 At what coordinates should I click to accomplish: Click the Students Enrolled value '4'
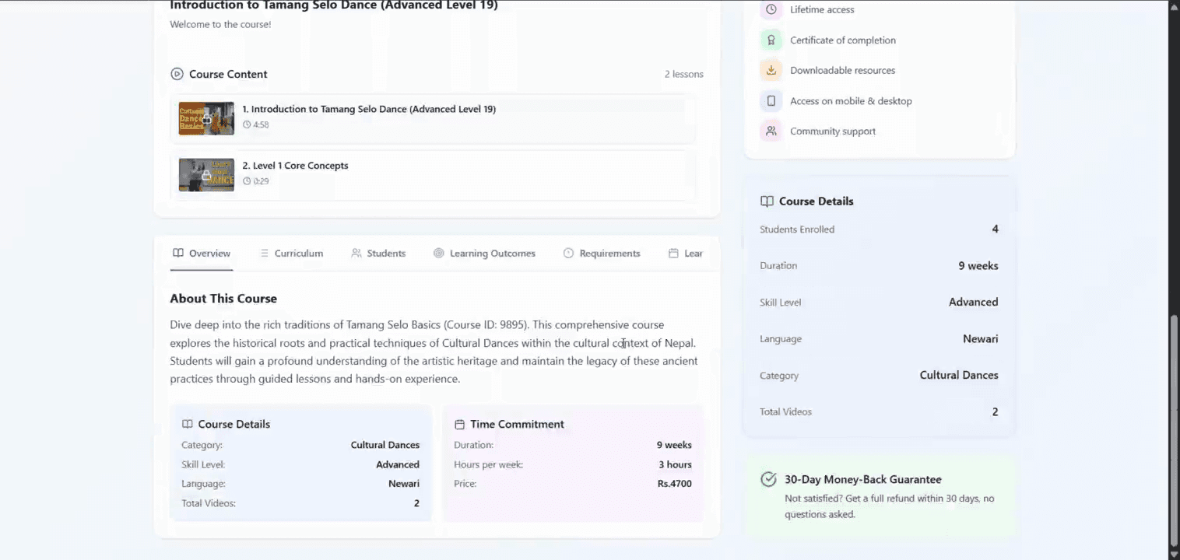[995, 229]
